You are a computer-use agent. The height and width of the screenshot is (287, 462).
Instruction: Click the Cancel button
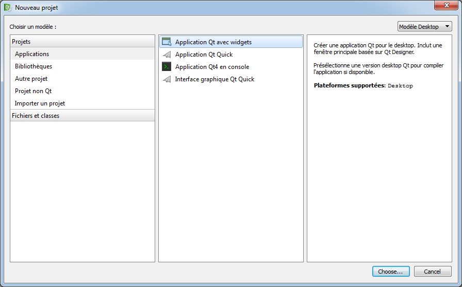[432, 272]
